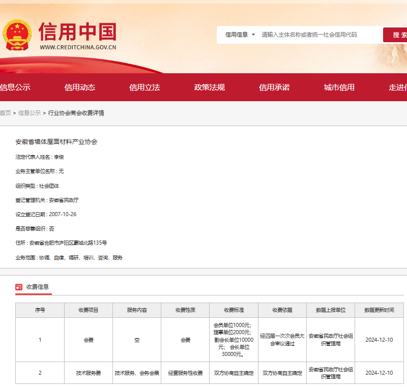Viewport: 407px width, 387px height.
Task: Click the 数据更新时间 column header
Action: [379, 310]
